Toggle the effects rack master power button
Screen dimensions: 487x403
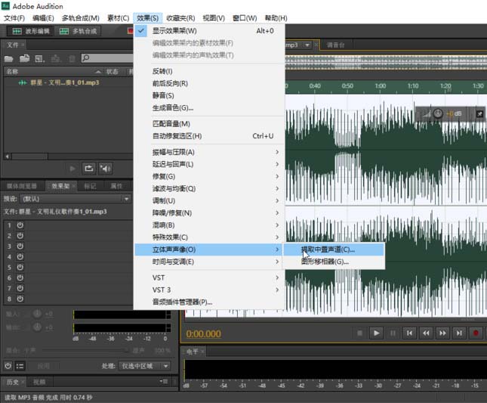(x=8, y=366)
